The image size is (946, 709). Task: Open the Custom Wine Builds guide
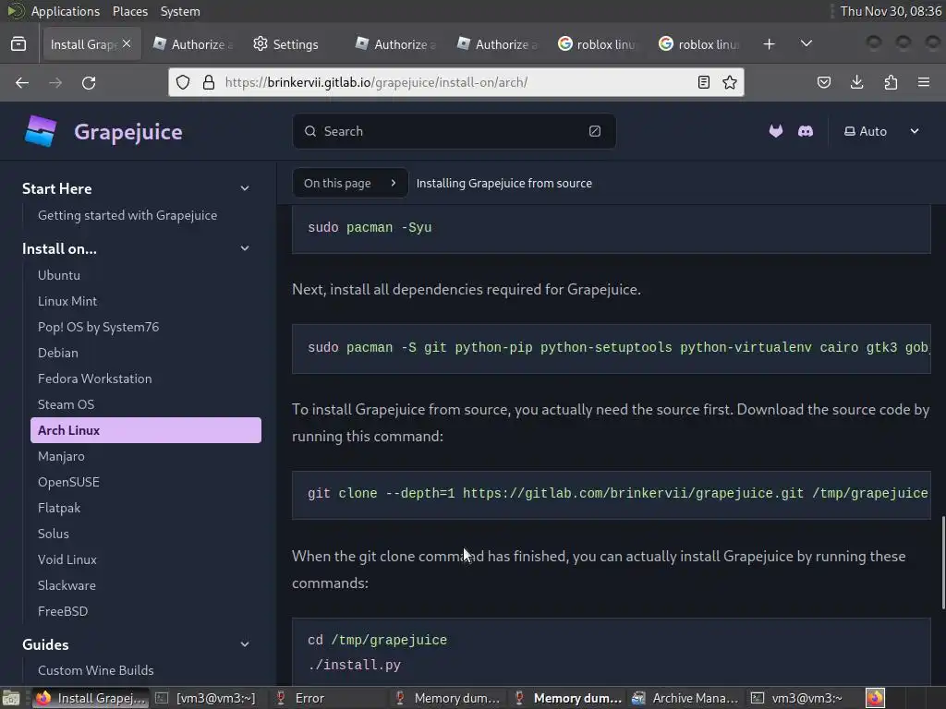click(x=95, y=670)
